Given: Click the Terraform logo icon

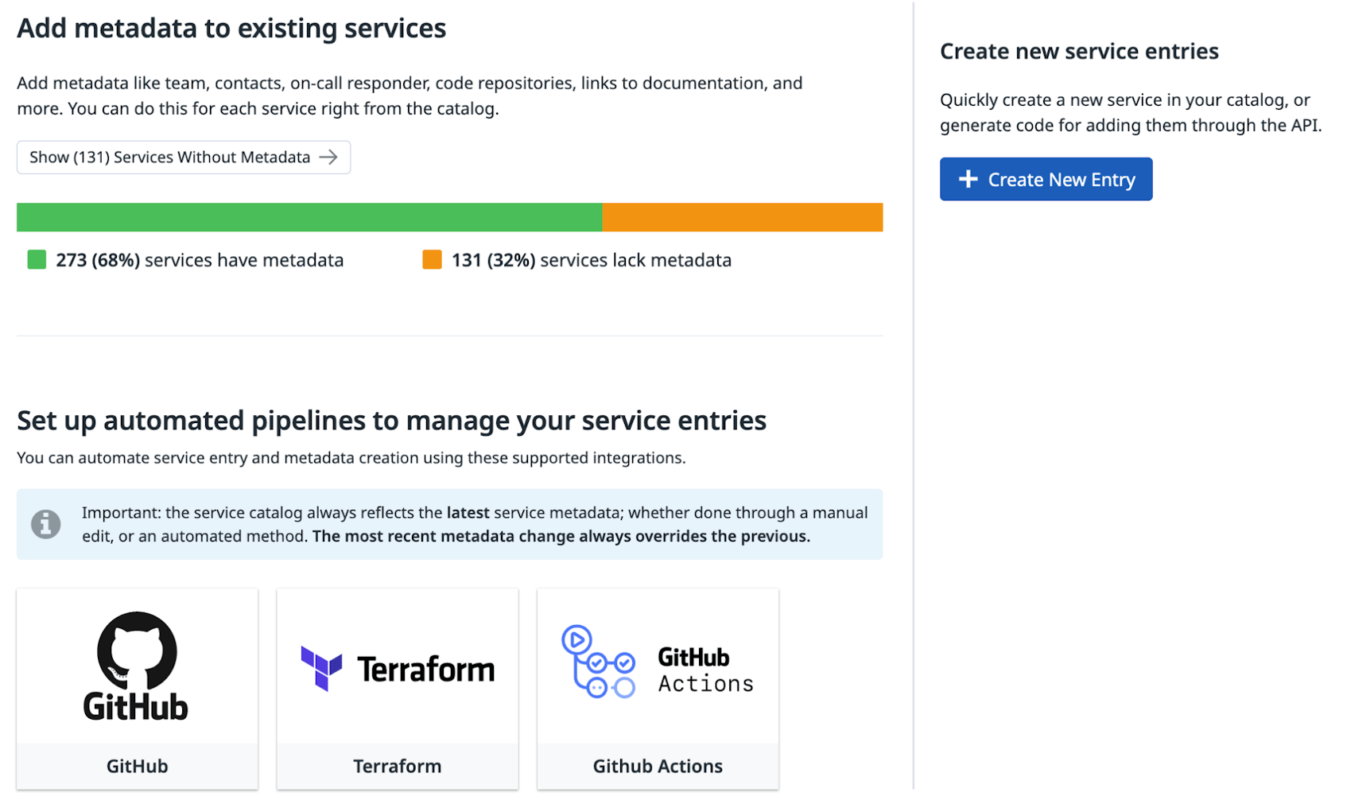Looking at the screenshot, I should click(x=320, y=669).
